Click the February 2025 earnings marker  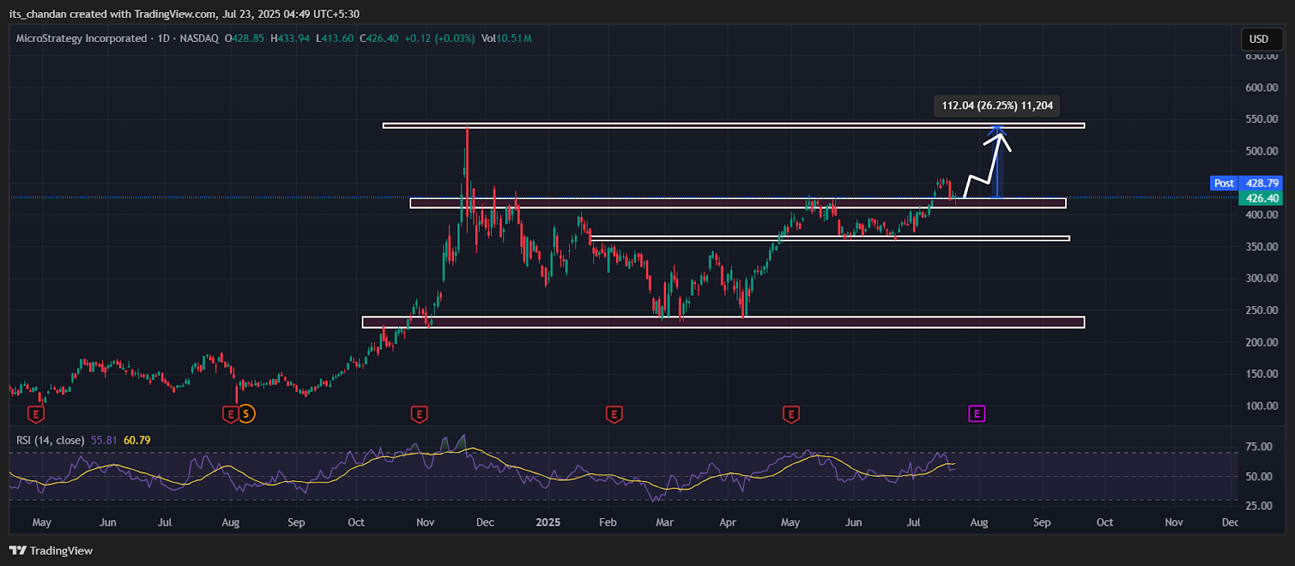tap(614, 415)
